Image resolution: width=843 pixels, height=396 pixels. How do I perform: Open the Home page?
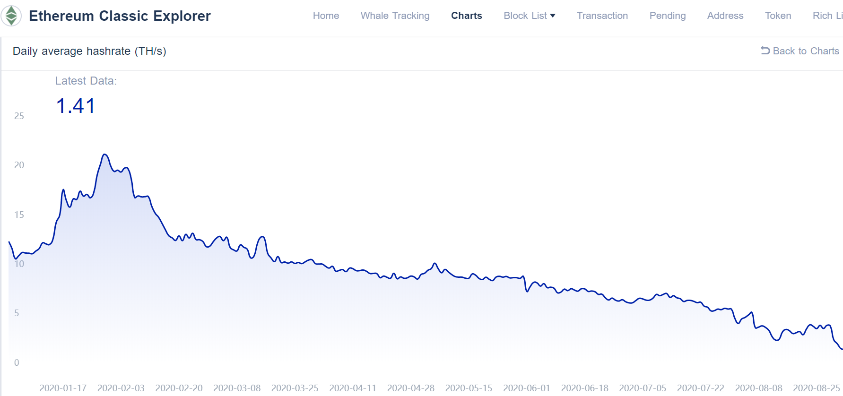tap(326, 16)
